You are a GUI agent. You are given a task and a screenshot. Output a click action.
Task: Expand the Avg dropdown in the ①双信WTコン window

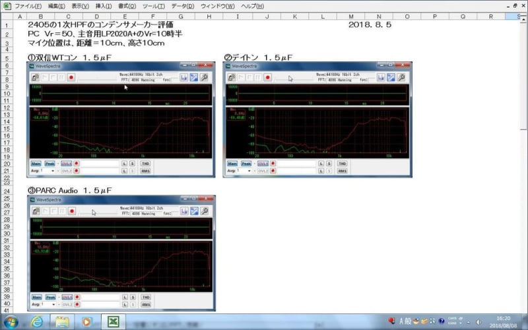tap(53, 171)
